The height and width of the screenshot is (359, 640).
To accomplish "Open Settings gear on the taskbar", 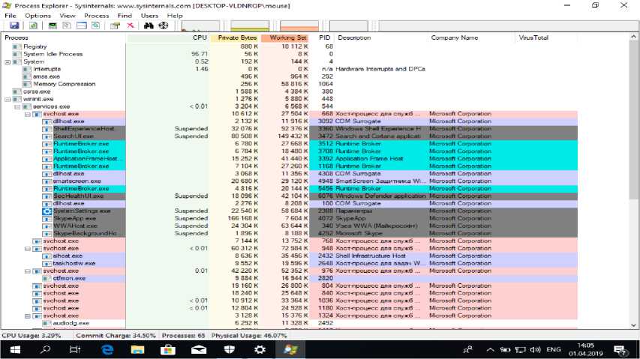I will 260,349.
